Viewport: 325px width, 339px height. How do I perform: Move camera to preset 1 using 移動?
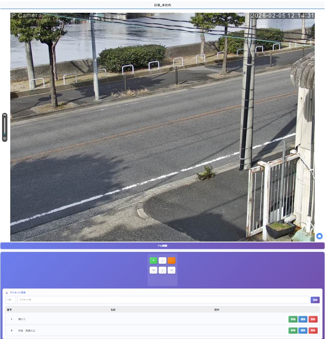(293, 319)
